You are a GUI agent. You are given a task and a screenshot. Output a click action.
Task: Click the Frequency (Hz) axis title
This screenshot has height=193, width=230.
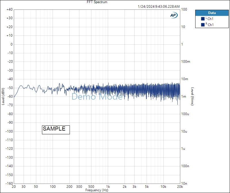[x=97, y=190]
